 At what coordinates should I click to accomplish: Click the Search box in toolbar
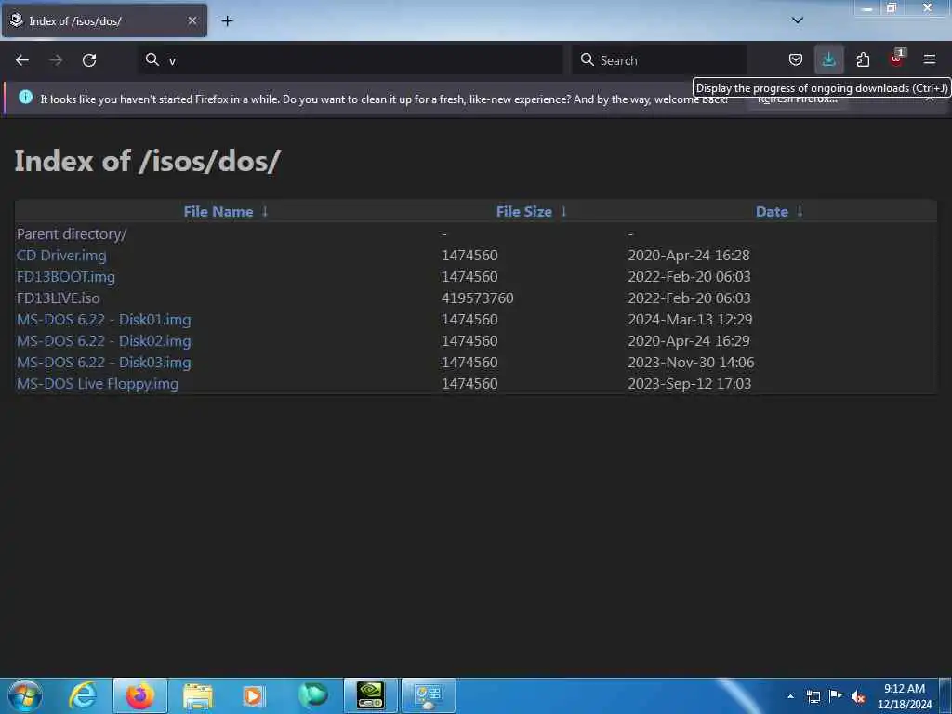(659, 60)
